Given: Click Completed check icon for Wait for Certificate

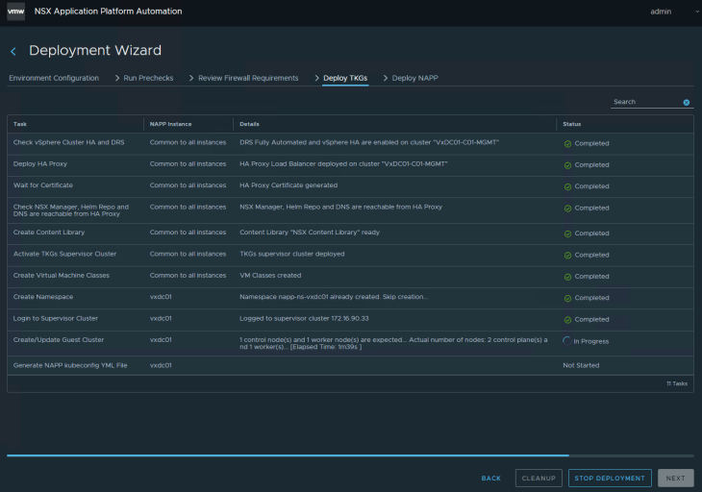Looking at the screenshot, I should point(567,186).
